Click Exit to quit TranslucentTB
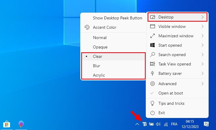This screenshot has height=130, width=216. tap(162, 113)
